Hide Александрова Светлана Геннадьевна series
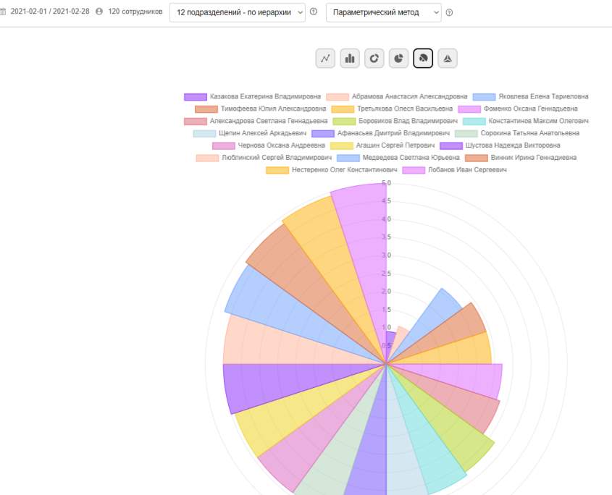This screenshot has height=495, width=612. coord(256,121)
